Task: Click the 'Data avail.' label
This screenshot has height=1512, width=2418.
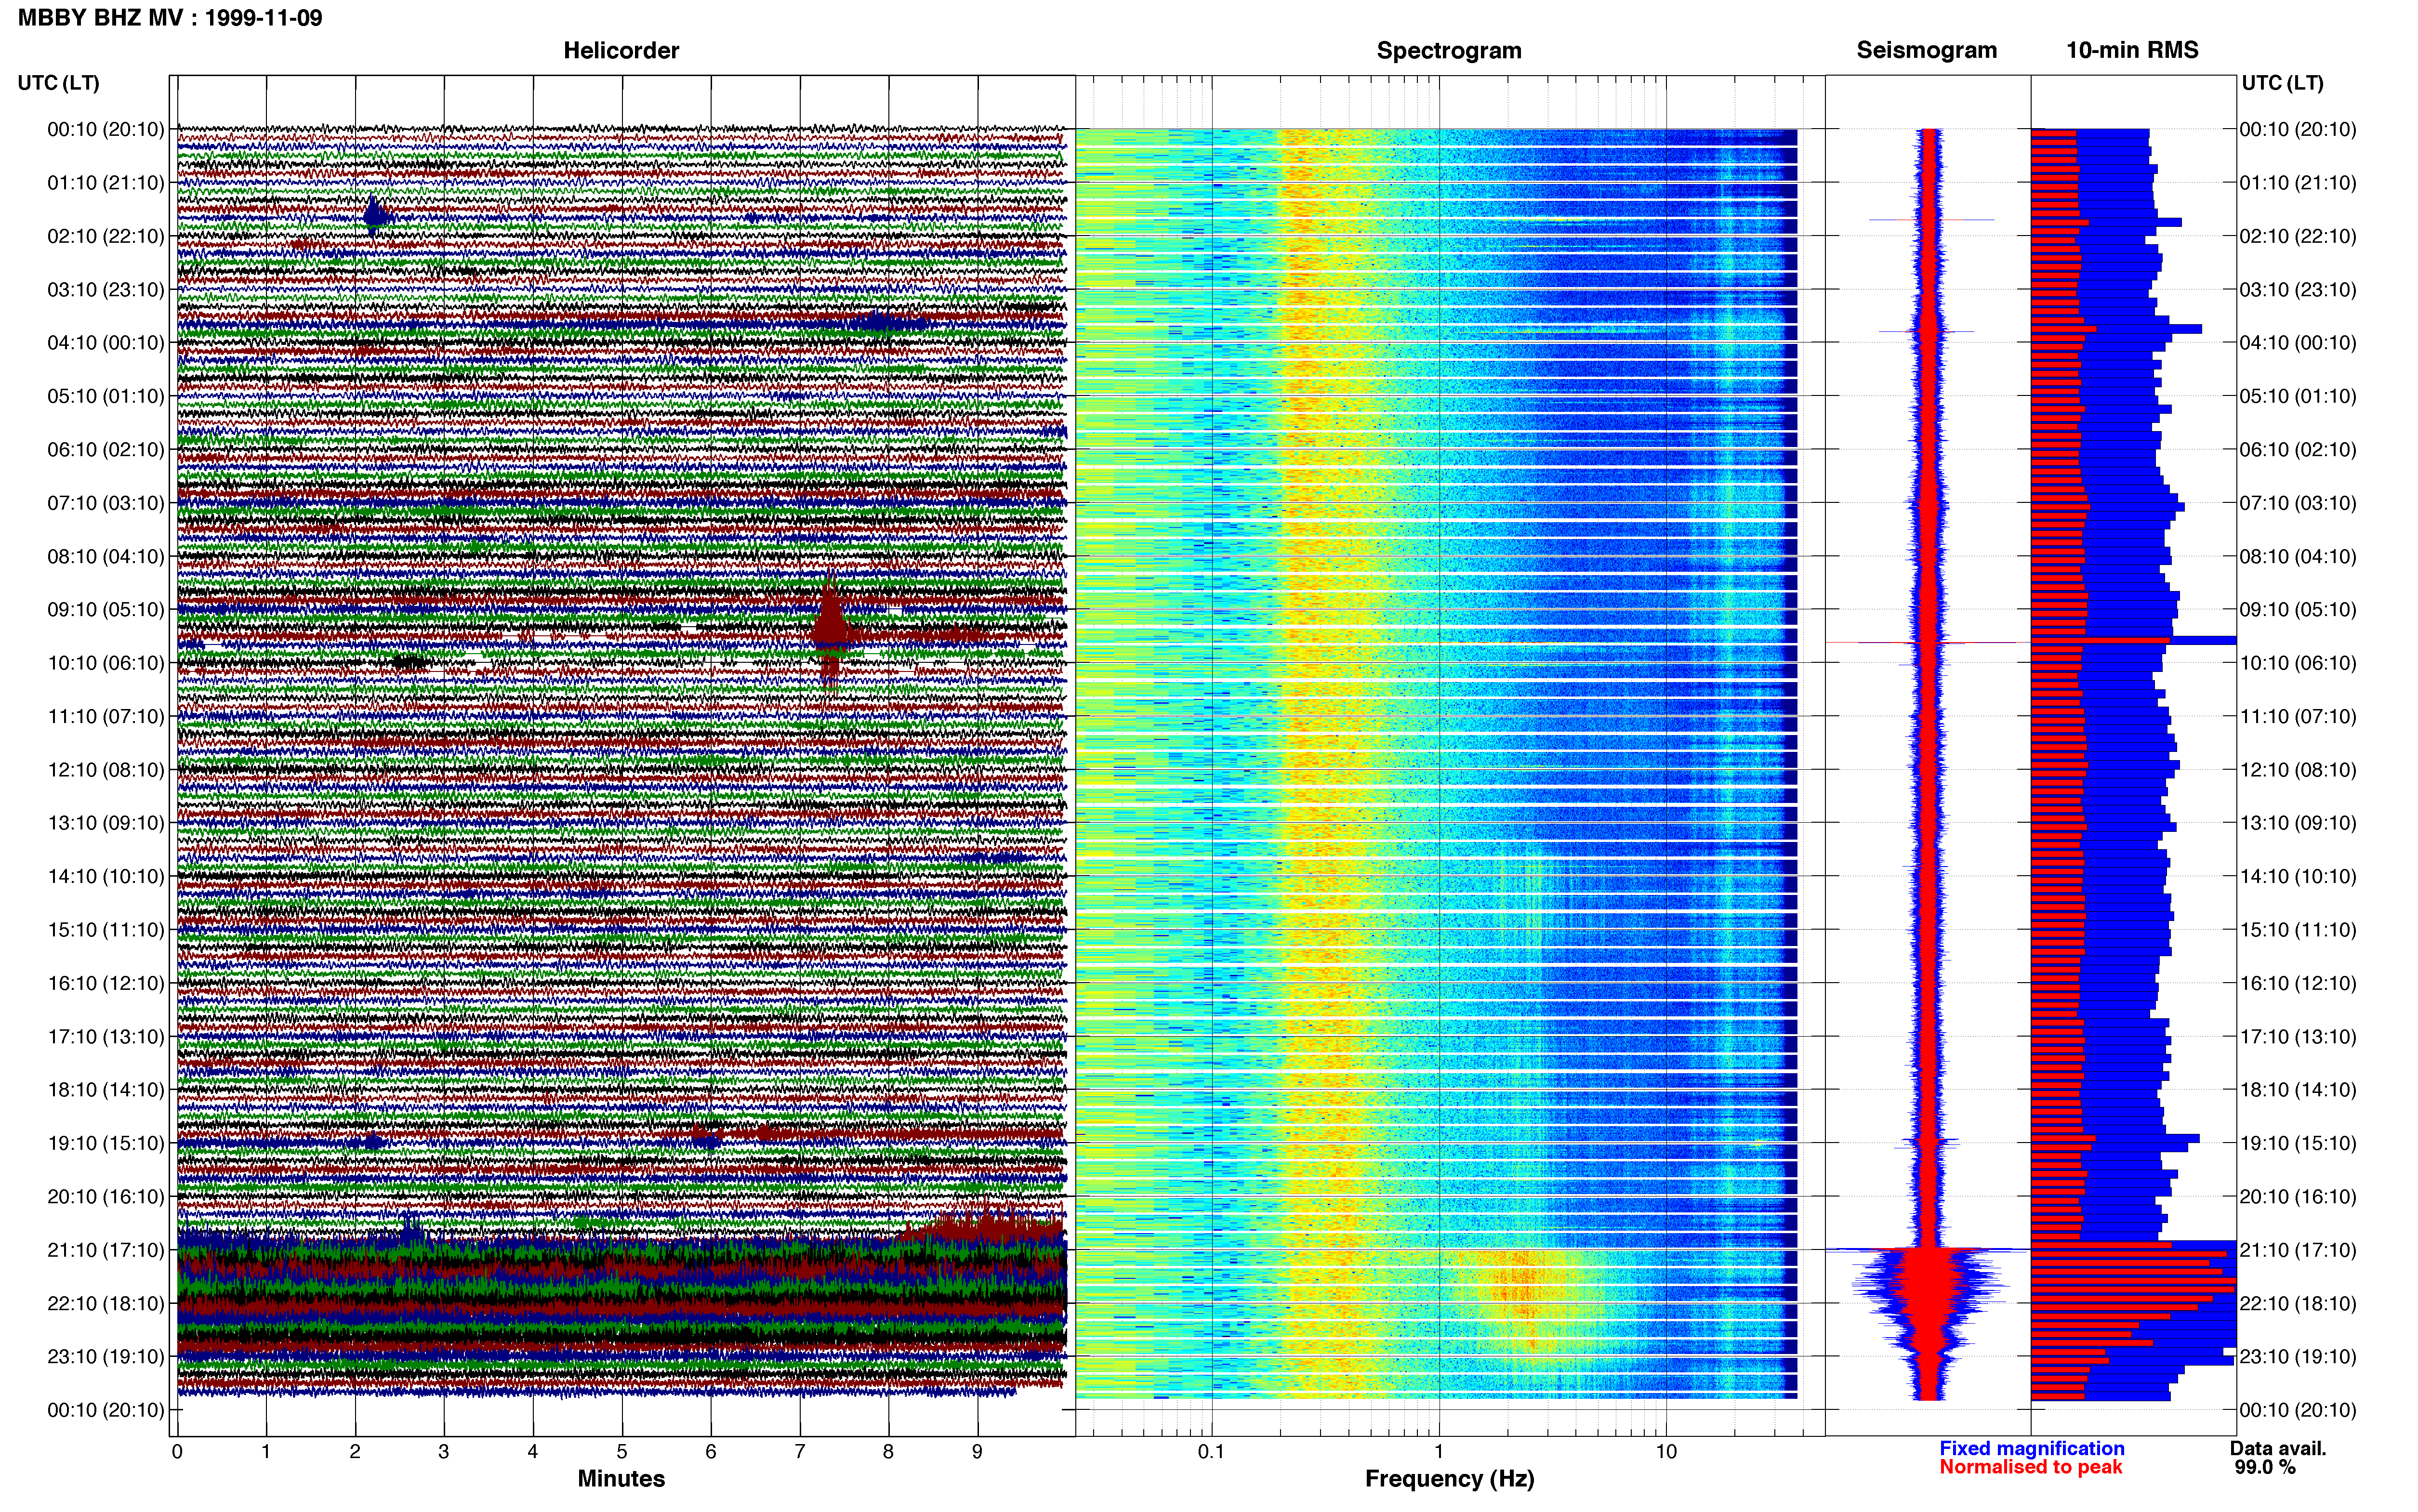Action: 2278,1448
